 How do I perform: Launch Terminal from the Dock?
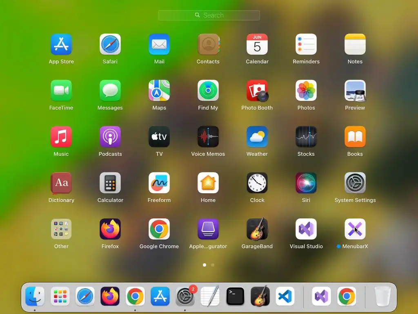click(235, 296)
